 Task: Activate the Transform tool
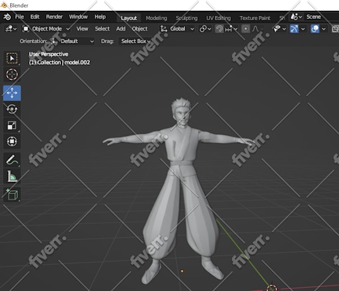click(x=12, y=141)
